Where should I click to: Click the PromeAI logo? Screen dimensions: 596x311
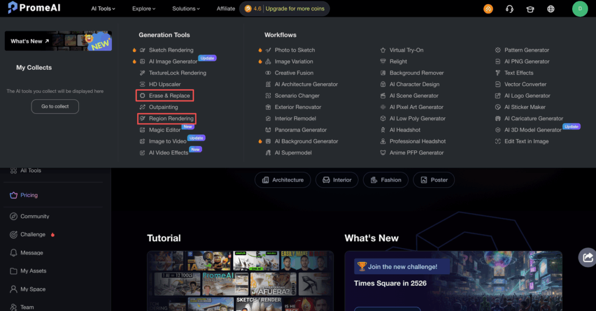(x=34, y=8)
